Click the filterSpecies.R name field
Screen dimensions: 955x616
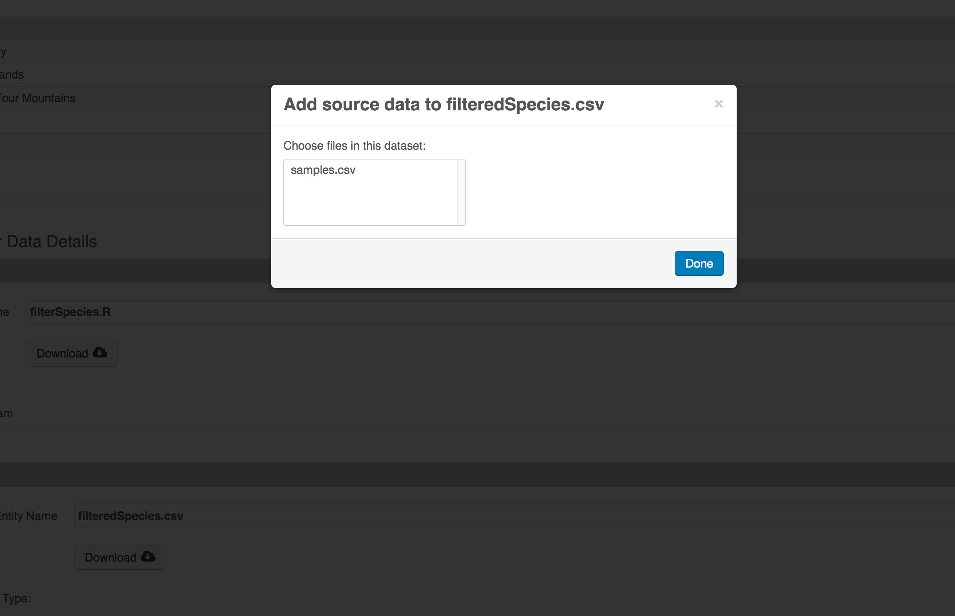(x=490, y=312)
